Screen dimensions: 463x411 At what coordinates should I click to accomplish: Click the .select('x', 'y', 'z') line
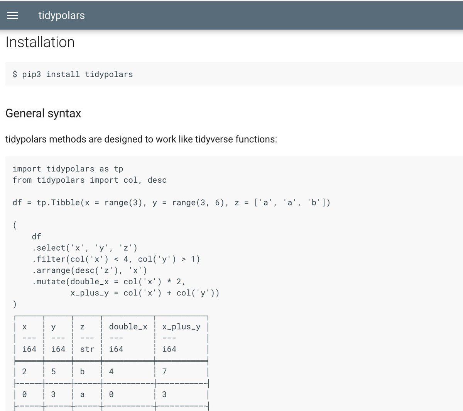tap(85, 248)
